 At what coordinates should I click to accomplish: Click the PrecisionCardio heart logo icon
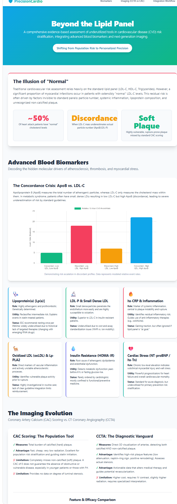click(11, 1)
